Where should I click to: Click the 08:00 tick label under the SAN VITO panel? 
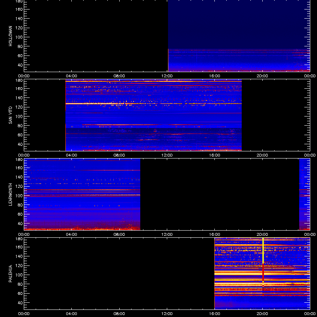click(x=119, y=155)
